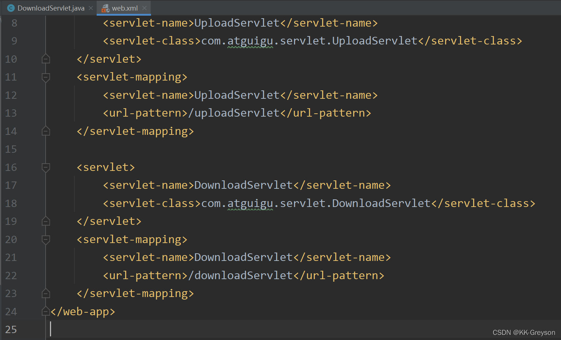Click com.atguigu.servlet.DownloadServlet on line 18
The image size is (561, 340).
tap(316, 203)
